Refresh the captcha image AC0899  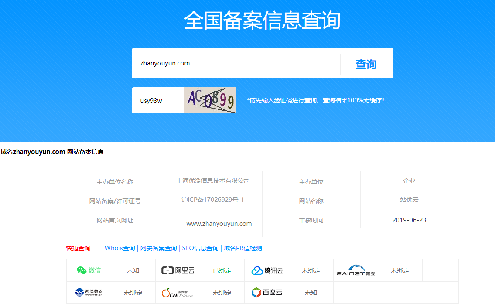210,100
